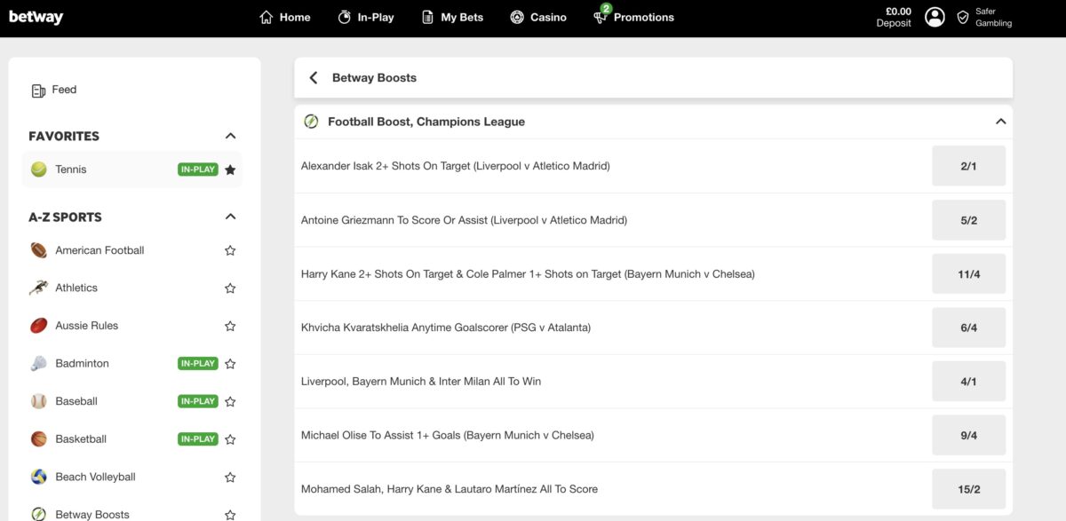Open the user account profile icon
Image resolution: width=1066 pixels, height=521 pixels.
point(935,17)
